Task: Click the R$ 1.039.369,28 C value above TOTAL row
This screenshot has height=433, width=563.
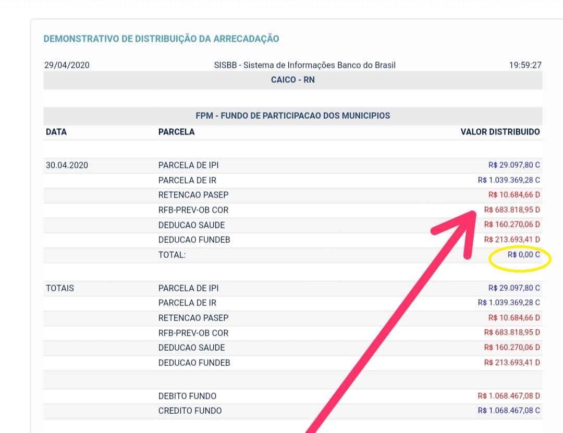Action: pyautogui.click(x=509, y=180)
